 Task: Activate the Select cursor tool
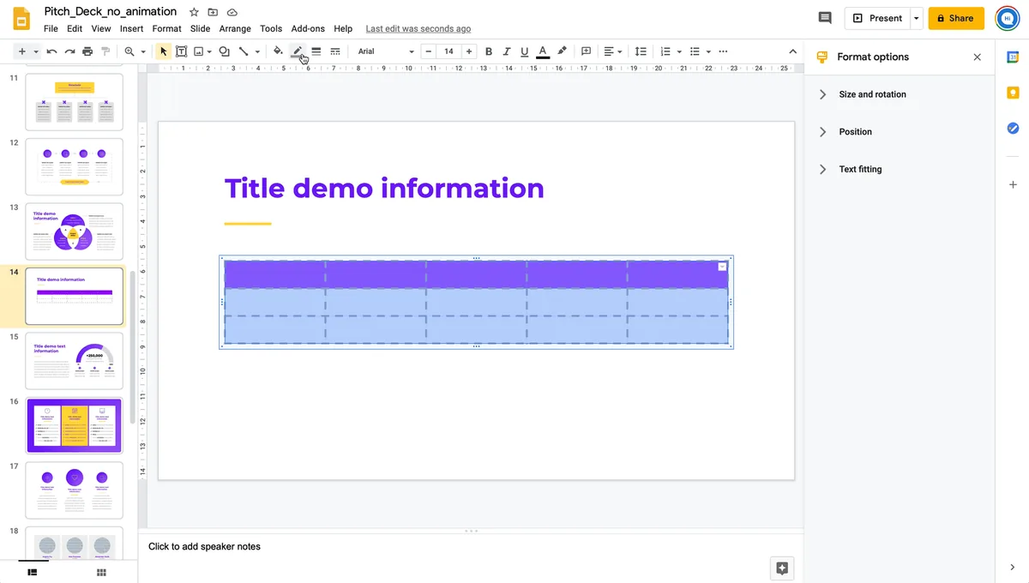pos(163,51)
